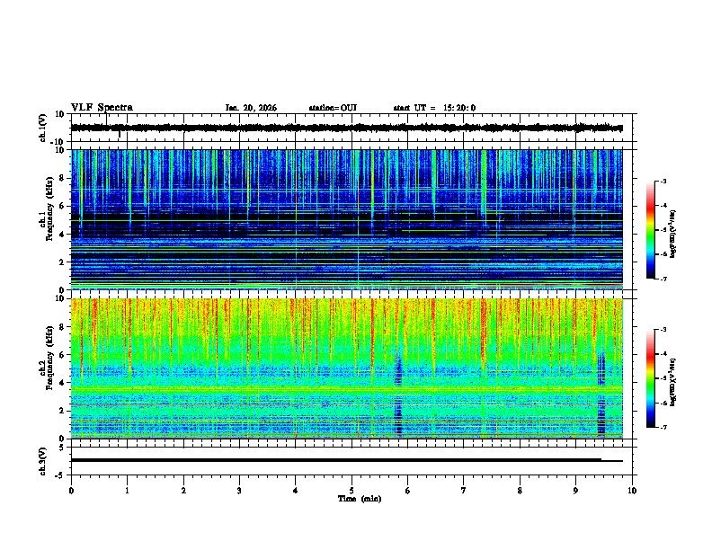The width and height of the screenshot is (712, 550).
Task: Click the "Time (min)" axis title
Action: 360,499
